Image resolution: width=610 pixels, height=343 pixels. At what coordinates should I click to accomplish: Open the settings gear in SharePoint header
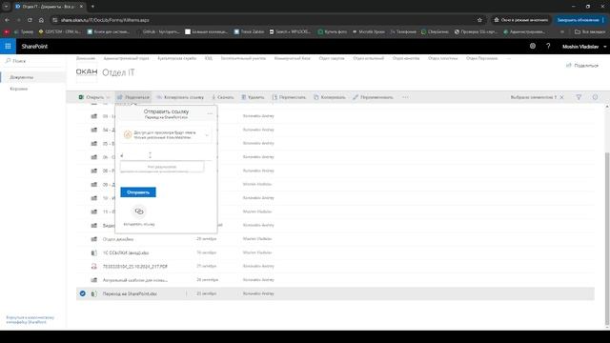click(533, 46)
